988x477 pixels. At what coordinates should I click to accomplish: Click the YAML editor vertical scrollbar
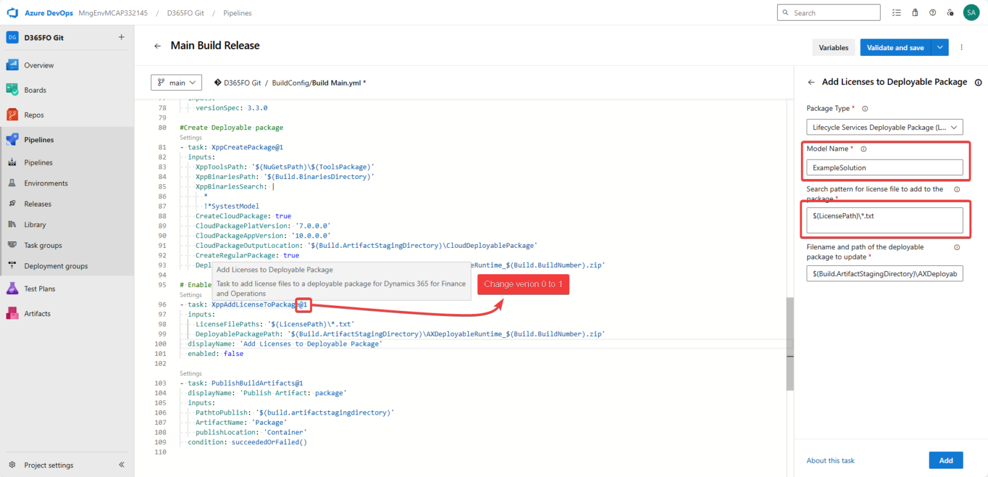[x=790, y=344]
